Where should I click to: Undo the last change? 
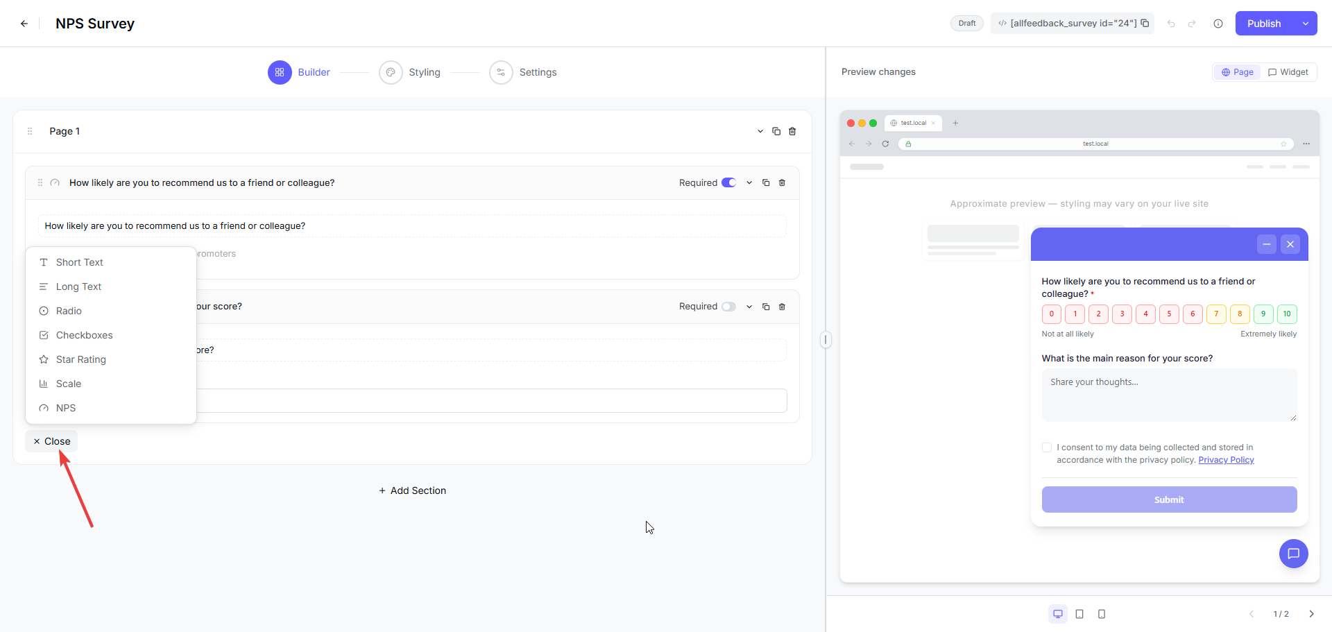pyautogui.click(x=1171, y=24)
